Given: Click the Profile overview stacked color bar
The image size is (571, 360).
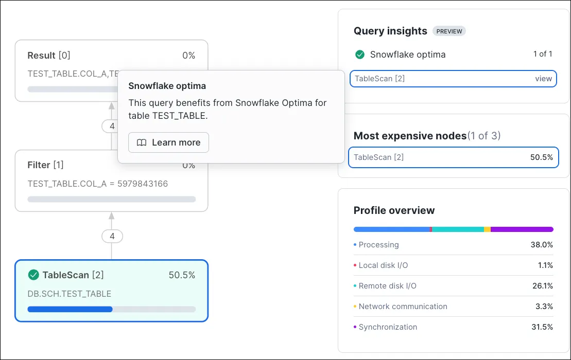Looking at the screenshot, I should coord(453,229).
